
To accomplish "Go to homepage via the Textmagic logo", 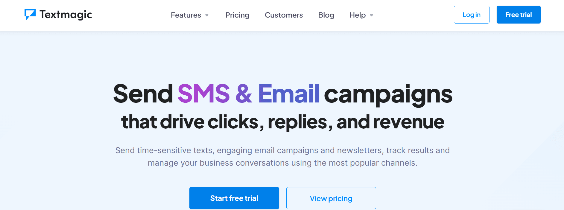I will point(58,15).
